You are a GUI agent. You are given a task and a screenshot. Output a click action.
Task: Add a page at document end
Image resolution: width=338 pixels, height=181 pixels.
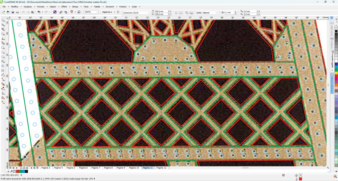(x=37, y=168)
